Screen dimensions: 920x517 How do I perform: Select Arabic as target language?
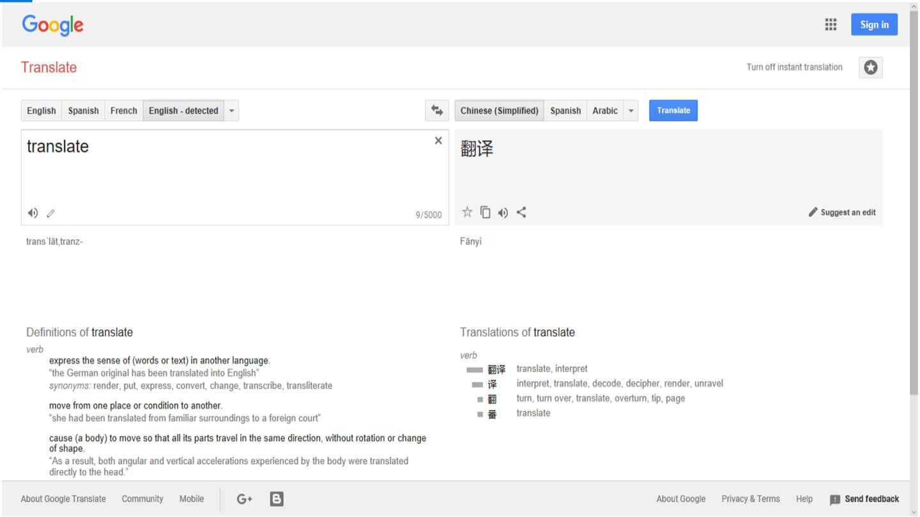(x=605, y=110)
